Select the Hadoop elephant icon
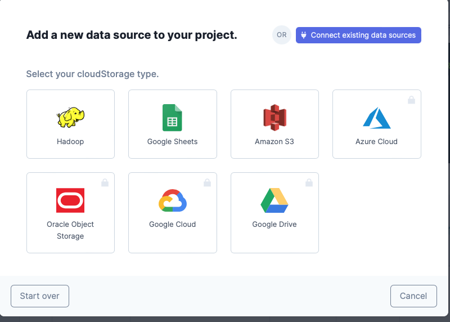 tap(70, 117)
